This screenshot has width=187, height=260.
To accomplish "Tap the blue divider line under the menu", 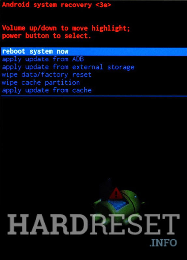I will pos(94,96).
